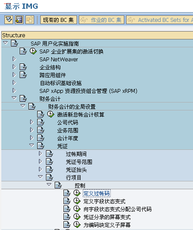Expand the 自动标识基础设施 node
This screenshot has height=230, width=193.
point(14,83)
